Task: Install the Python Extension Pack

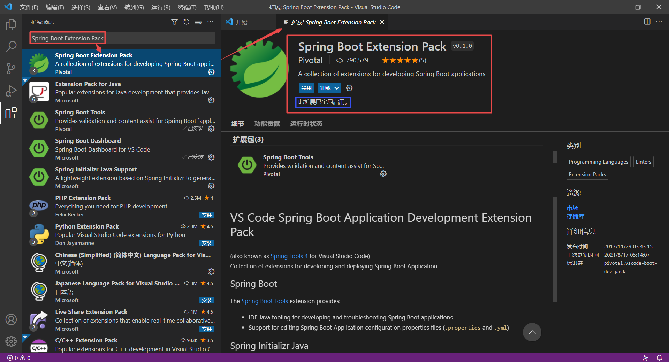Action: pos(207,243)
